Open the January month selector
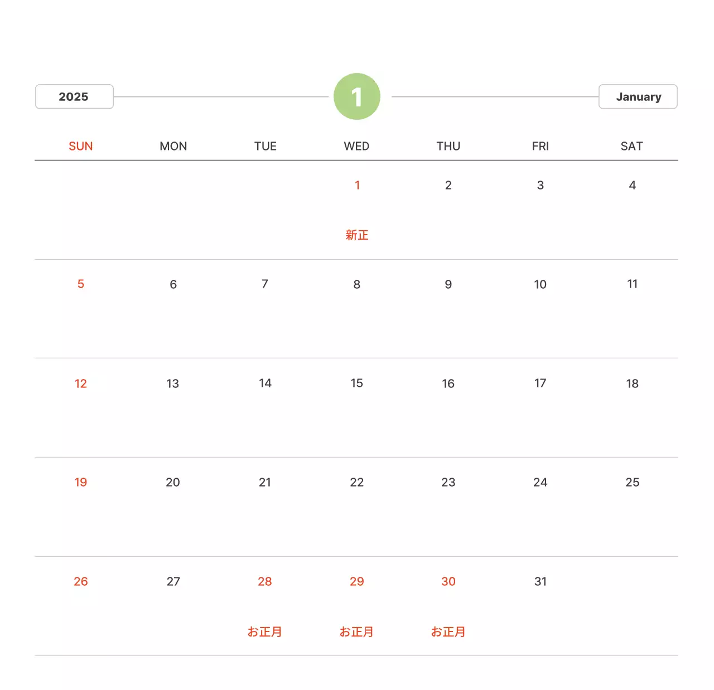 click(638, 97)
